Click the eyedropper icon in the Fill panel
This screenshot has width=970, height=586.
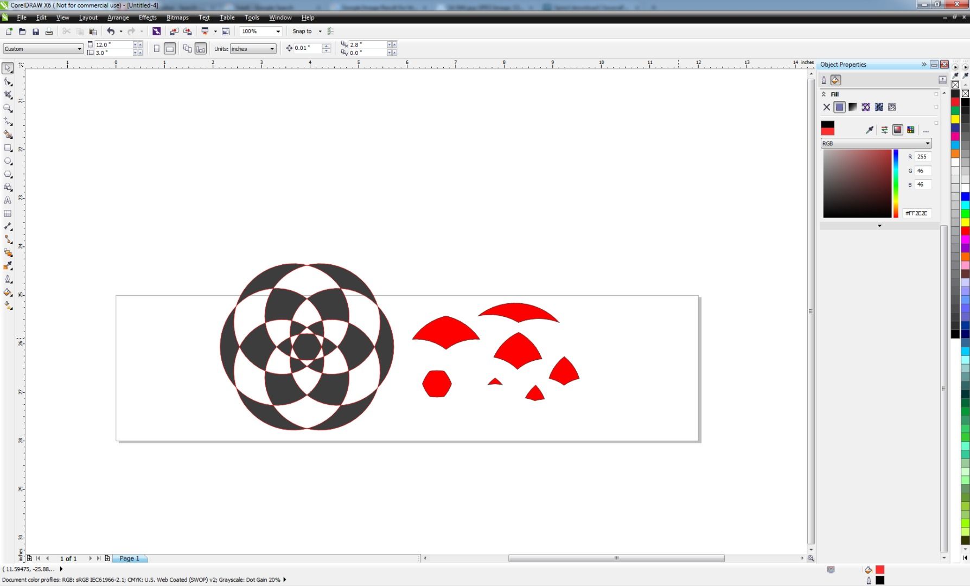click(870, 130)
